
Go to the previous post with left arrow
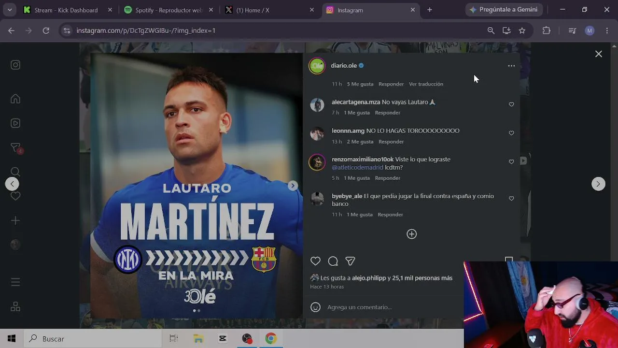12,184
